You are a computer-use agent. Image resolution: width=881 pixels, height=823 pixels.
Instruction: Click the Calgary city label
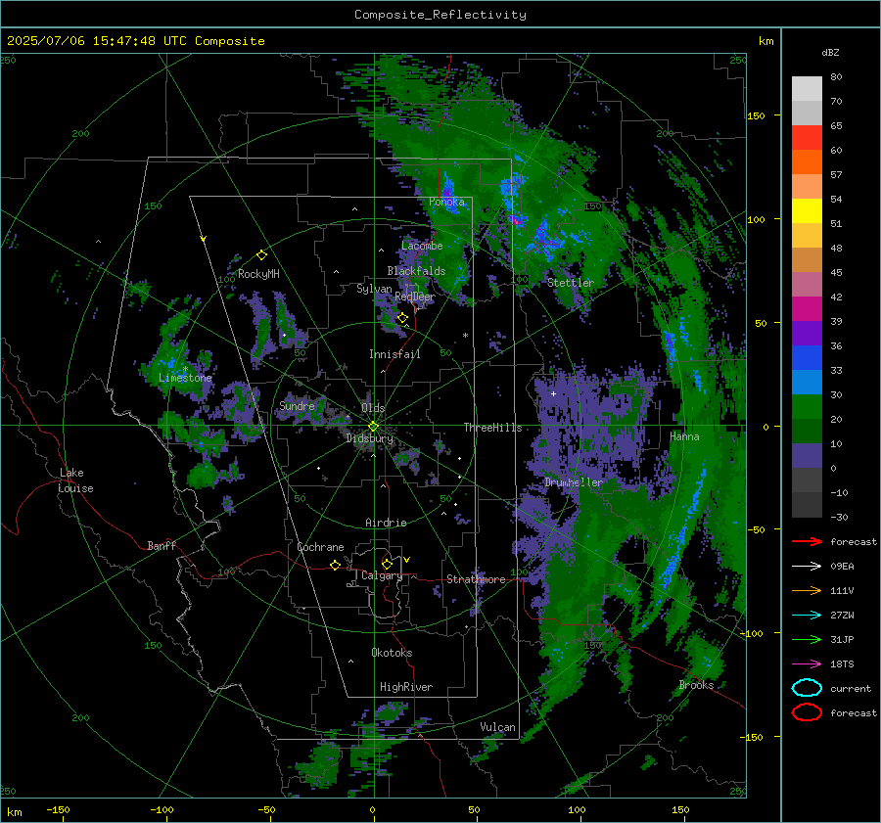(x=382, y=575)
